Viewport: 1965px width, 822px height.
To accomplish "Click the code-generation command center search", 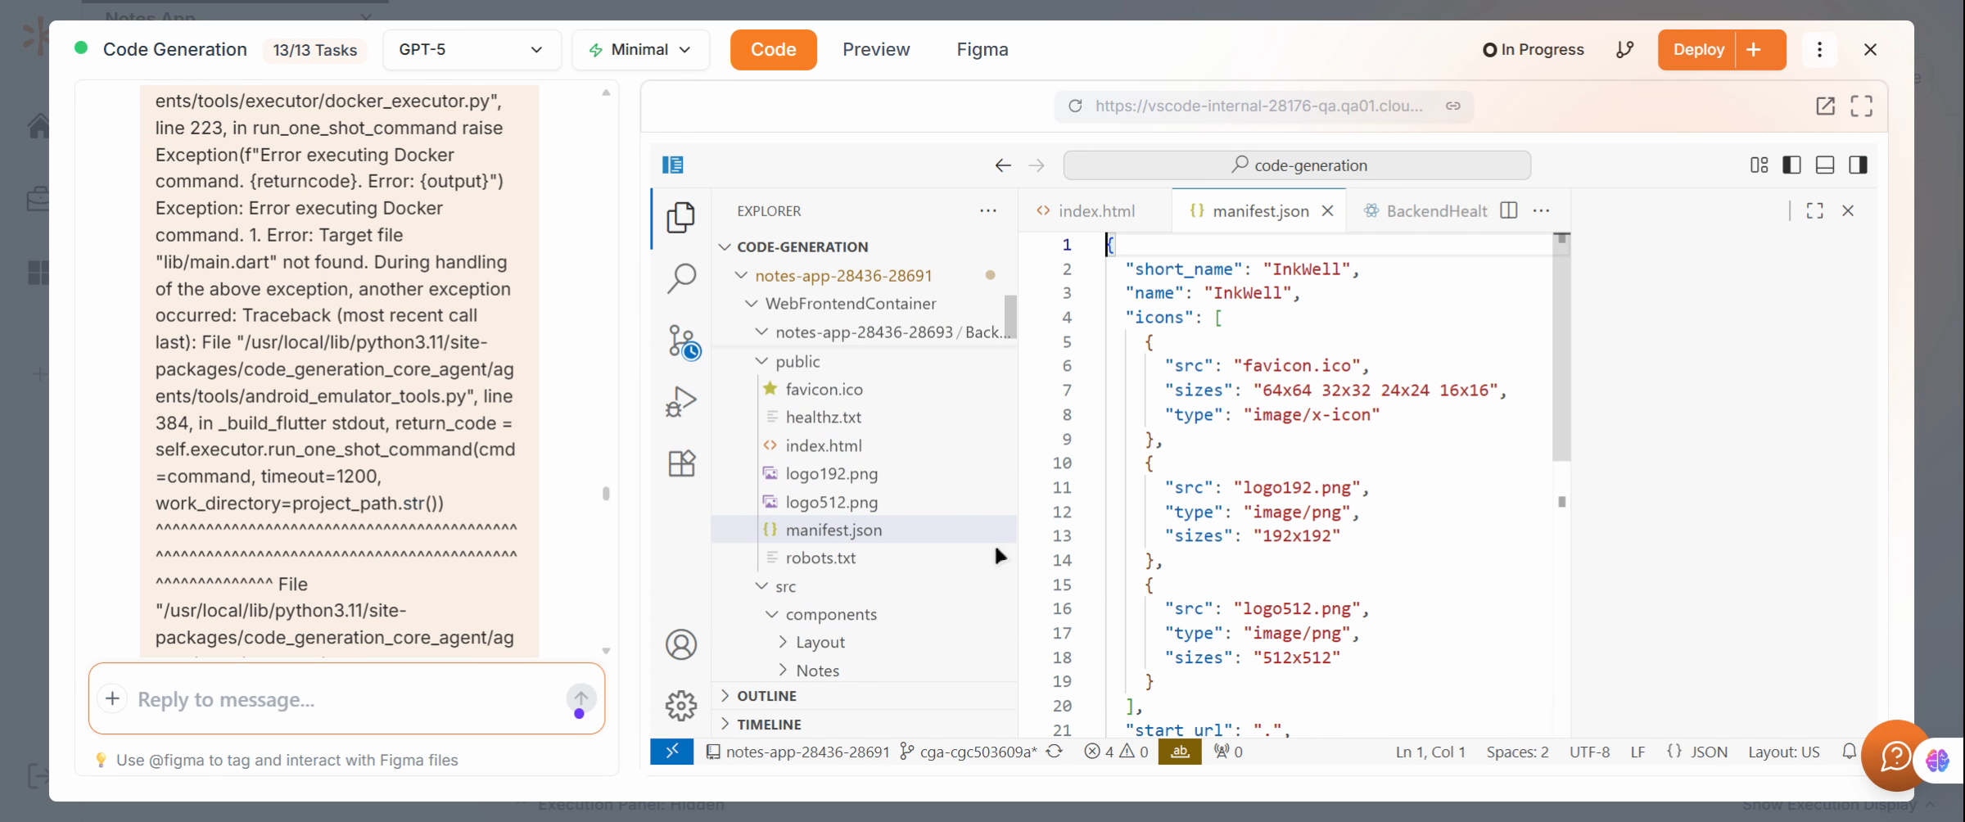I will [x=1297, y=165].
